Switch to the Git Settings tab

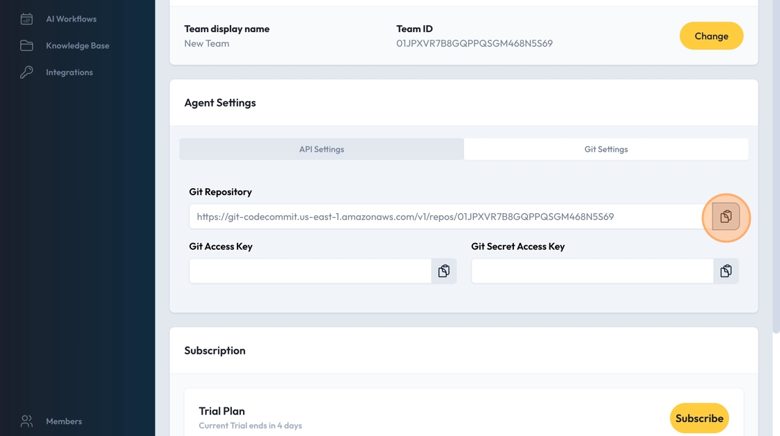pyautogui.click(x=606, y=149)
